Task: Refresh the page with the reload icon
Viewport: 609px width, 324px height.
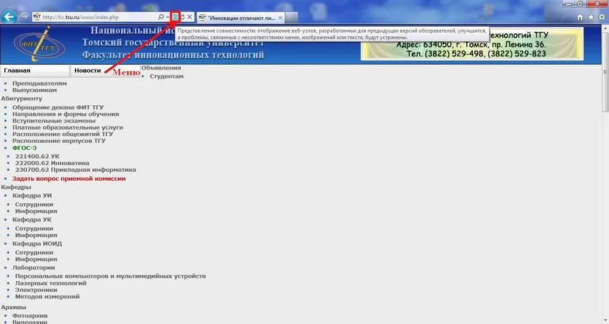Action: pyautogui.click(x=182, y=17)
